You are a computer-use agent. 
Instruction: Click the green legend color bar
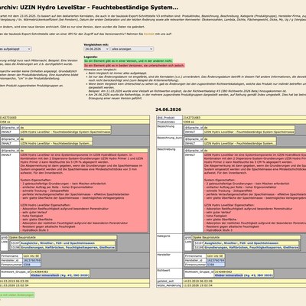point(129,61)
